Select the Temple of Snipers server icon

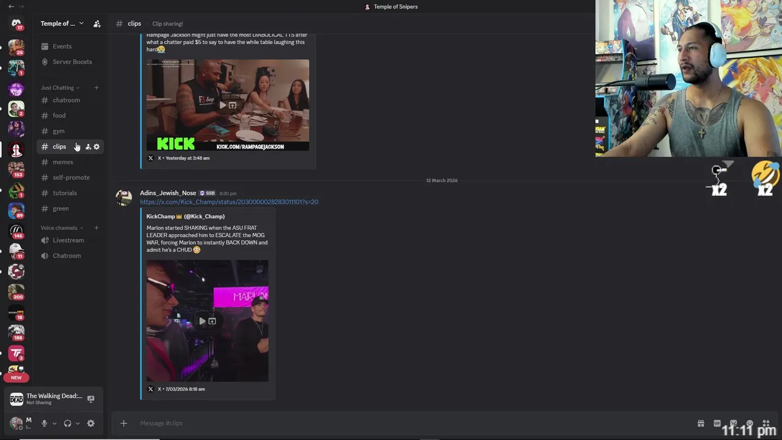coord(16,149)
